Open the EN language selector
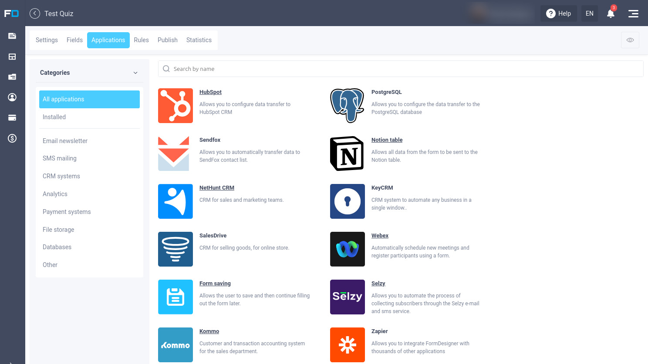The height and width of the screenshot is (364, 648). 590,13
